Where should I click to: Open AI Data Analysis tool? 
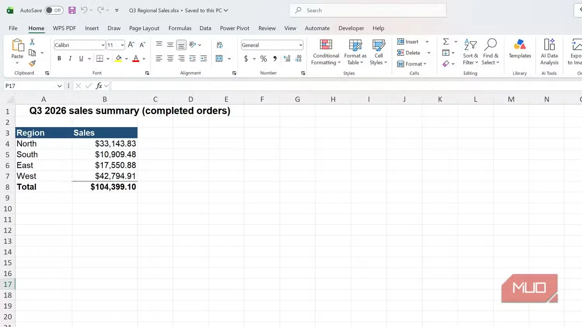pyautogui.click(x=549, y=52)
